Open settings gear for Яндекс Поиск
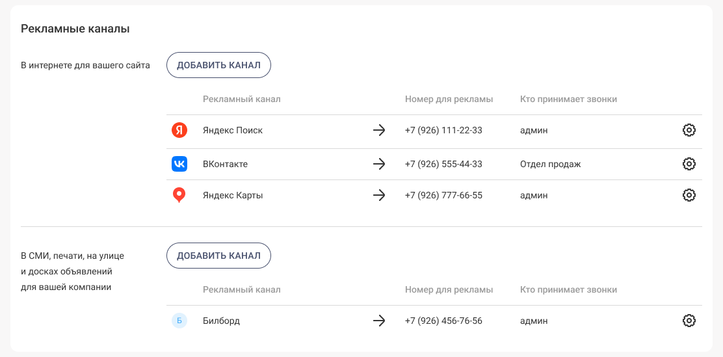The width and height of the screenshot is (723, 357). coord(689,130)
